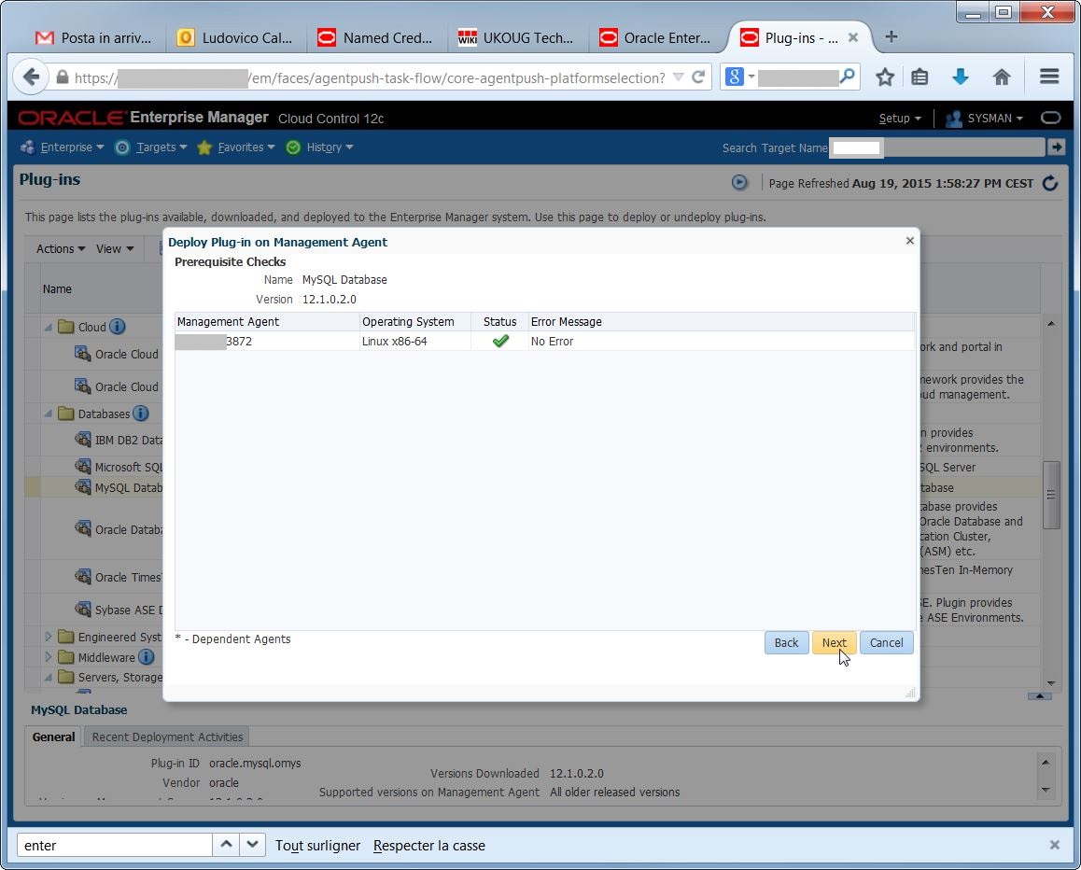Go to the browser home page icon
Image resolution: width=1081 pixels, height=870 pixels.
point(1002,77)
